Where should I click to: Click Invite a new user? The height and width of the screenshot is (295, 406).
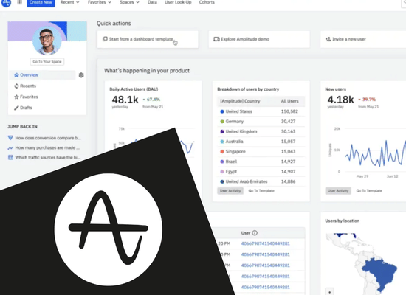(x=363, y=39)
